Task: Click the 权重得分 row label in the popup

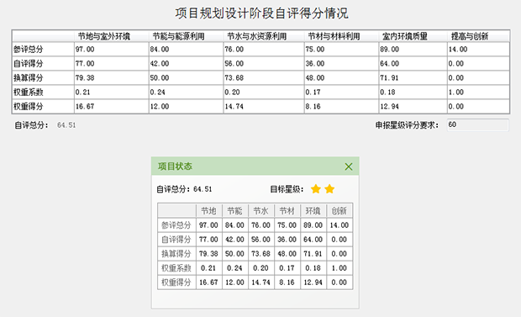Action: click(x=176, y=283)
